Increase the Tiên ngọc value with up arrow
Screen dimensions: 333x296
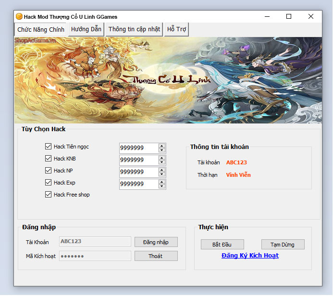162,146
